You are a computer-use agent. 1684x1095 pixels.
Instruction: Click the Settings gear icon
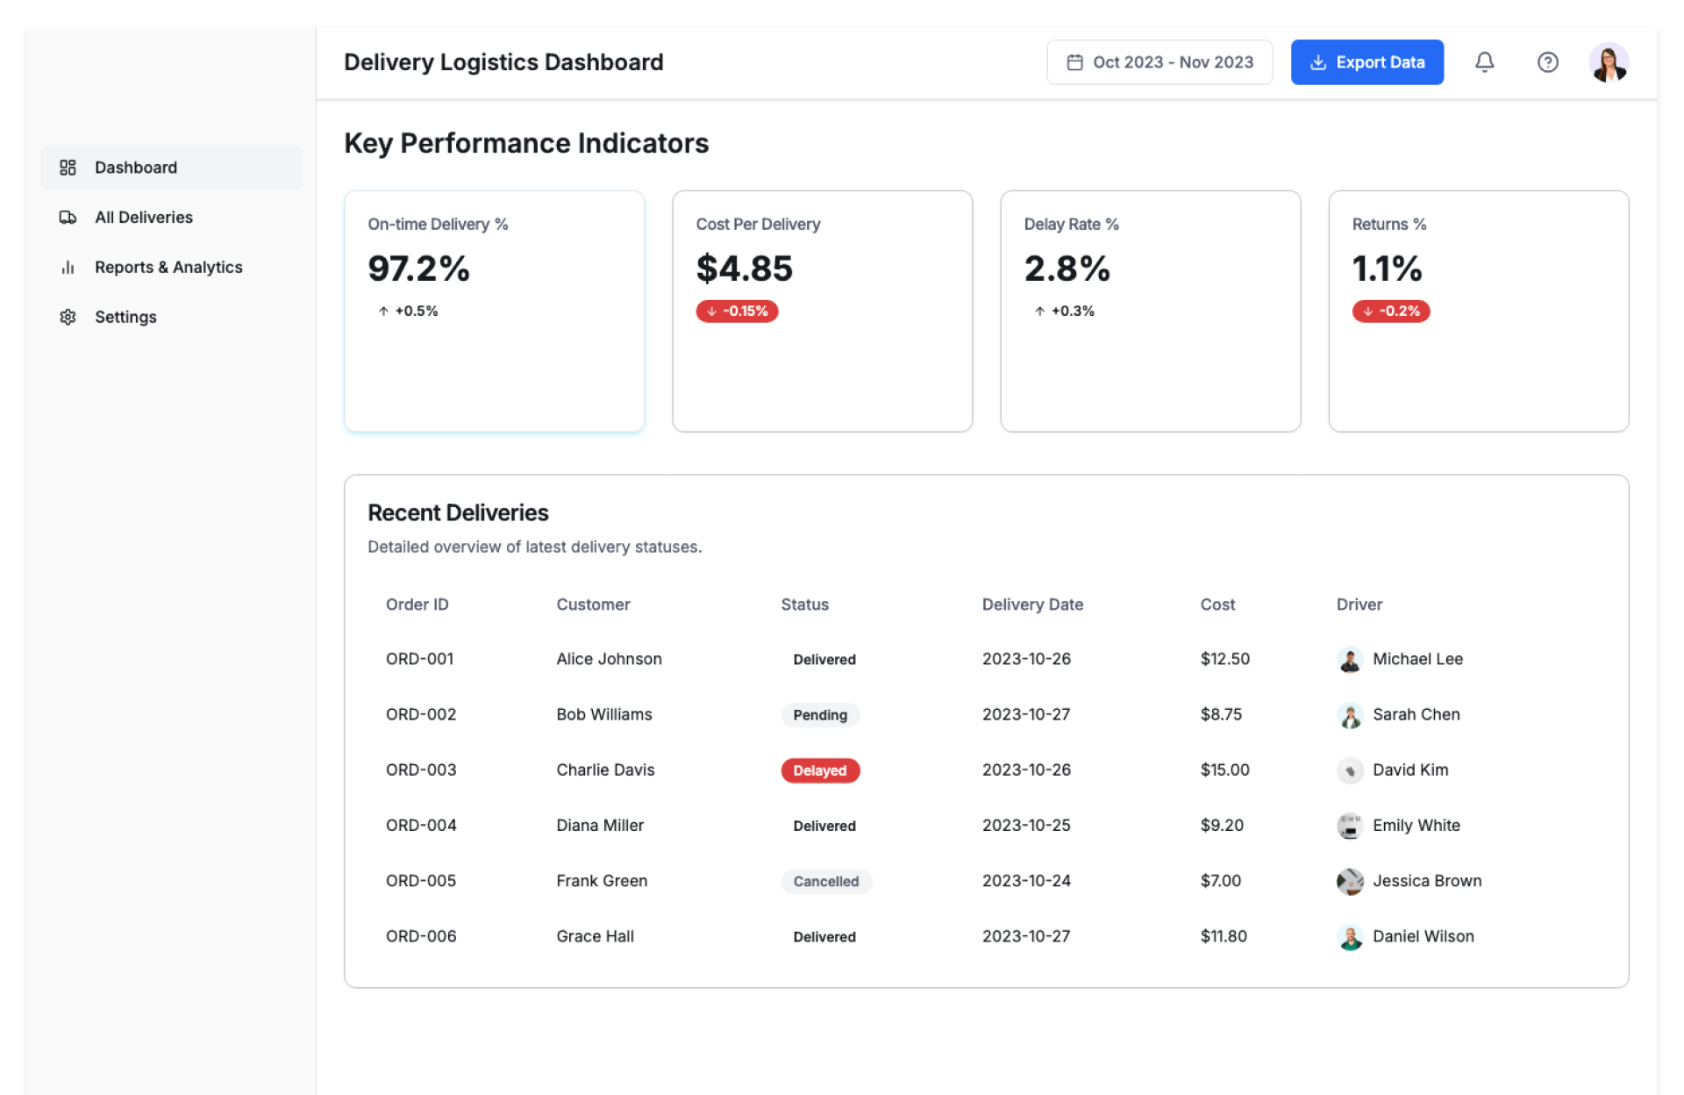[x=68, y=317]
